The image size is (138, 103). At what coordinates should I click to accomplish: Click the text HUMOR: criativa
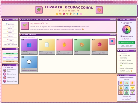[126, 71]
